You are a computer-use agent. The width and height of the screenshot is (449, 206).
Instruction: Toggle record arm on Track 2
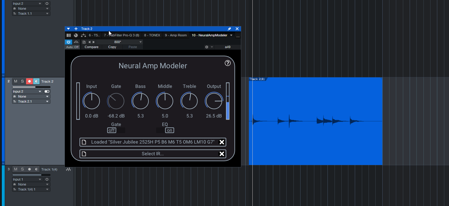(29, 81)
